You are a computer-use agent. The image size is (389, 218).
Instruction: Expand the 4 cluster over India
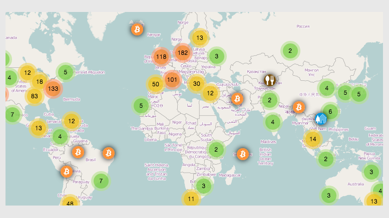(273, 122)
